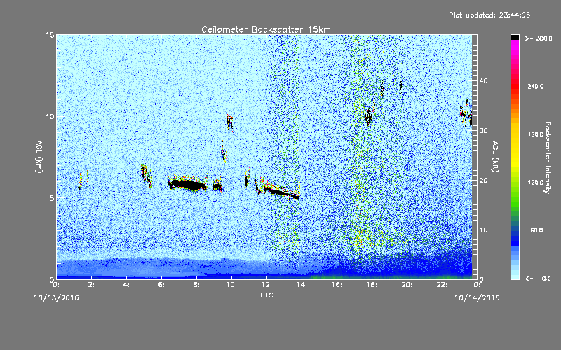Select the '>= 300.0' colorbar value
Image resolution: width=561 pixels, height=350 pixels.
point(539,38)
